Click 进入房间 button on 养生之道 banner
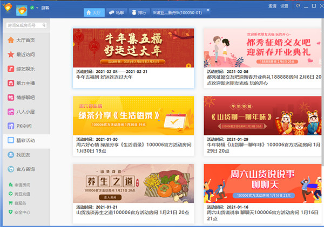Screen dimensions: 324x227 110,197
